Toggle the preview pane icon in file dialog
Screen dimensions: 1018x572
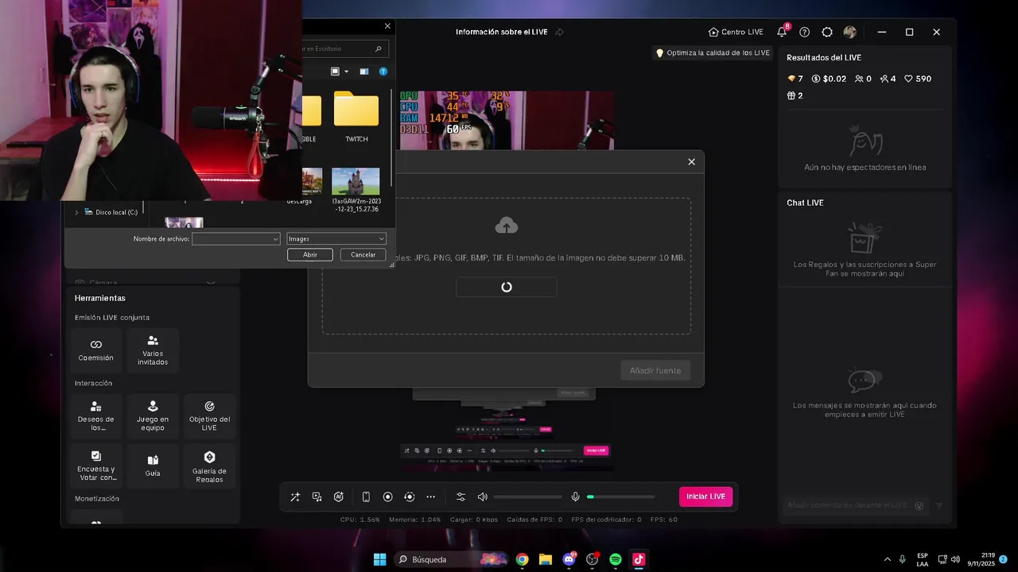[x=364, y=71]
